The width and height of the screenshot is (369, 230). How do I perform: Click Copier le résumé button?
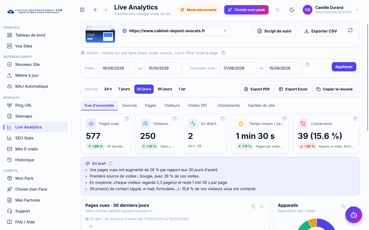point(334,89)
